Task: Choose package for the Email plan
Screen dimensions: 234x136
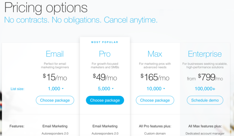Action: [55, 100]
